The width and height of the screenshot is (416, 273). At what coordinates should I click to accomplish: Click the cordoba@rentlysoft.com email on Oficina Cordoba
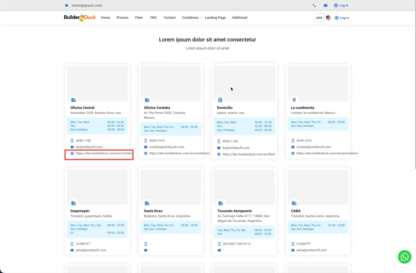click(x=166, y=147)
